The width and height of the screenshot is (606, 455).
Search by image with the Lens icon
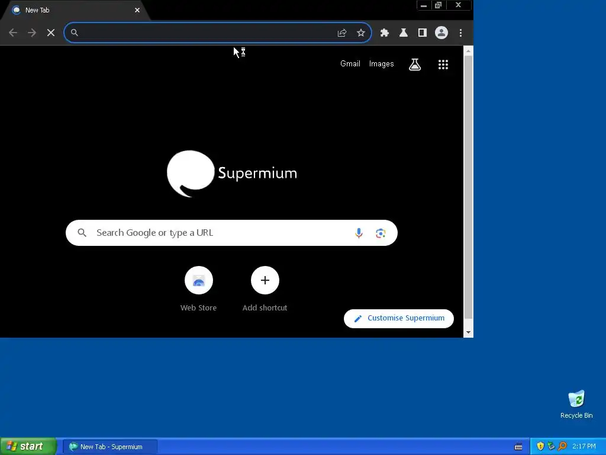(381, 233)
